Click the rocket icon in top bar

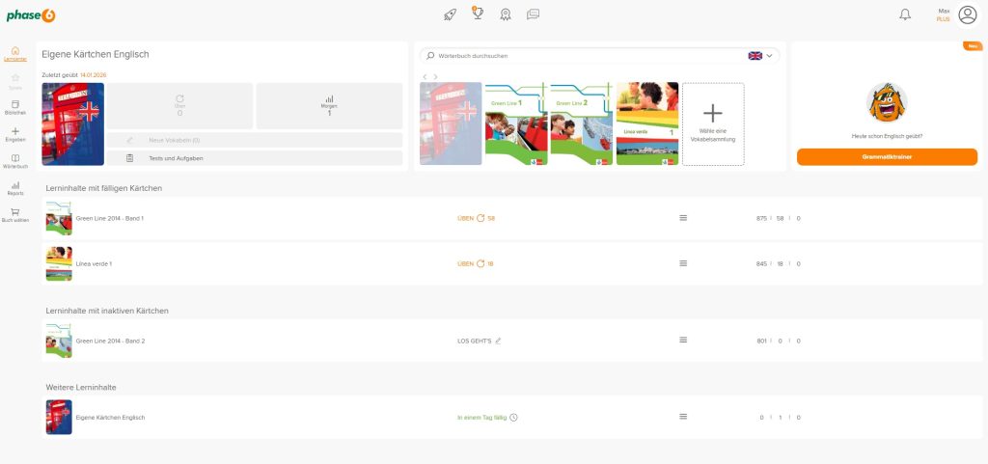pyautogui.click(x=450, y=14)
